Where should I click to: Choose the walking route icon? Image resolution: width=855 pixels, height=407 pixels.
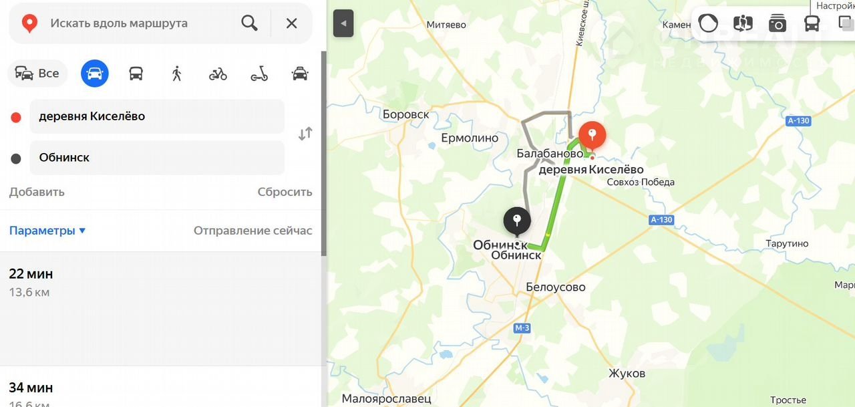[176, 74]
